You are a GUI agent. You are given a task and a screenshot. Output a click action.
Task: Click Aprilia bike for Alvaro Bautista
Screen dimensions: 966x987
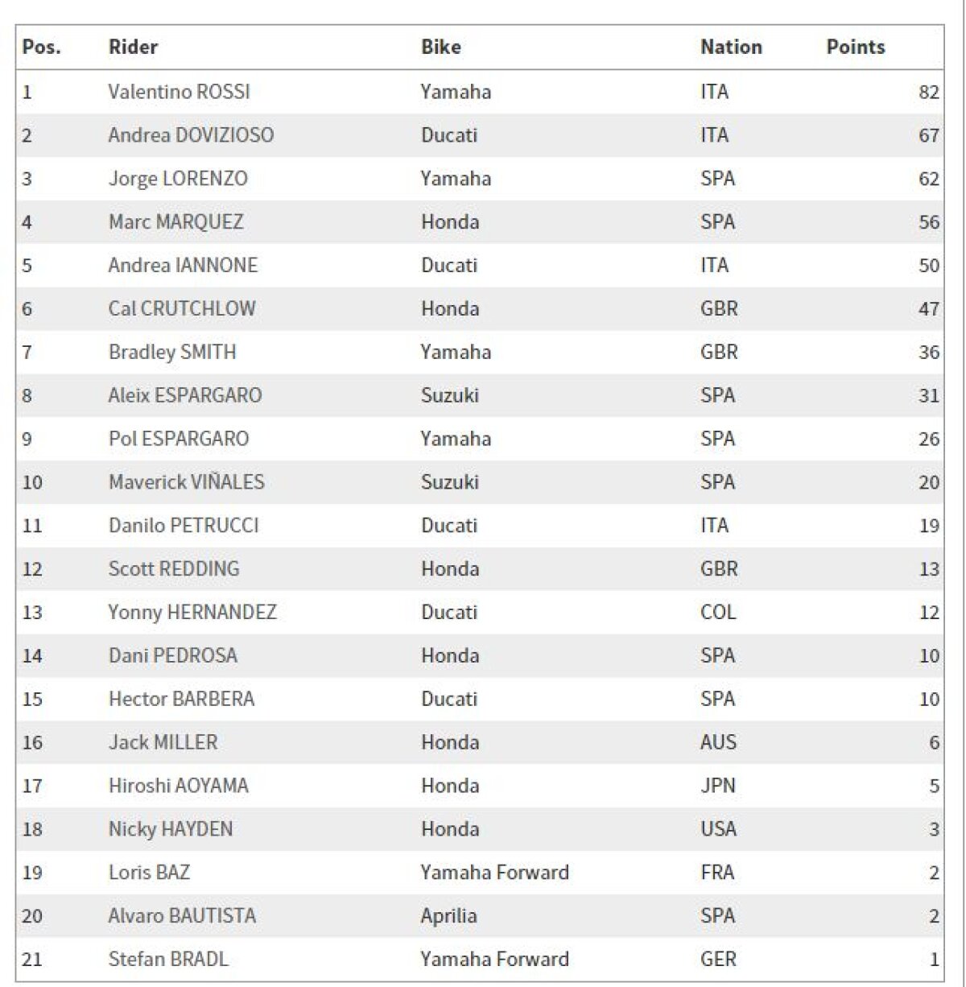[x=448, y=916]
